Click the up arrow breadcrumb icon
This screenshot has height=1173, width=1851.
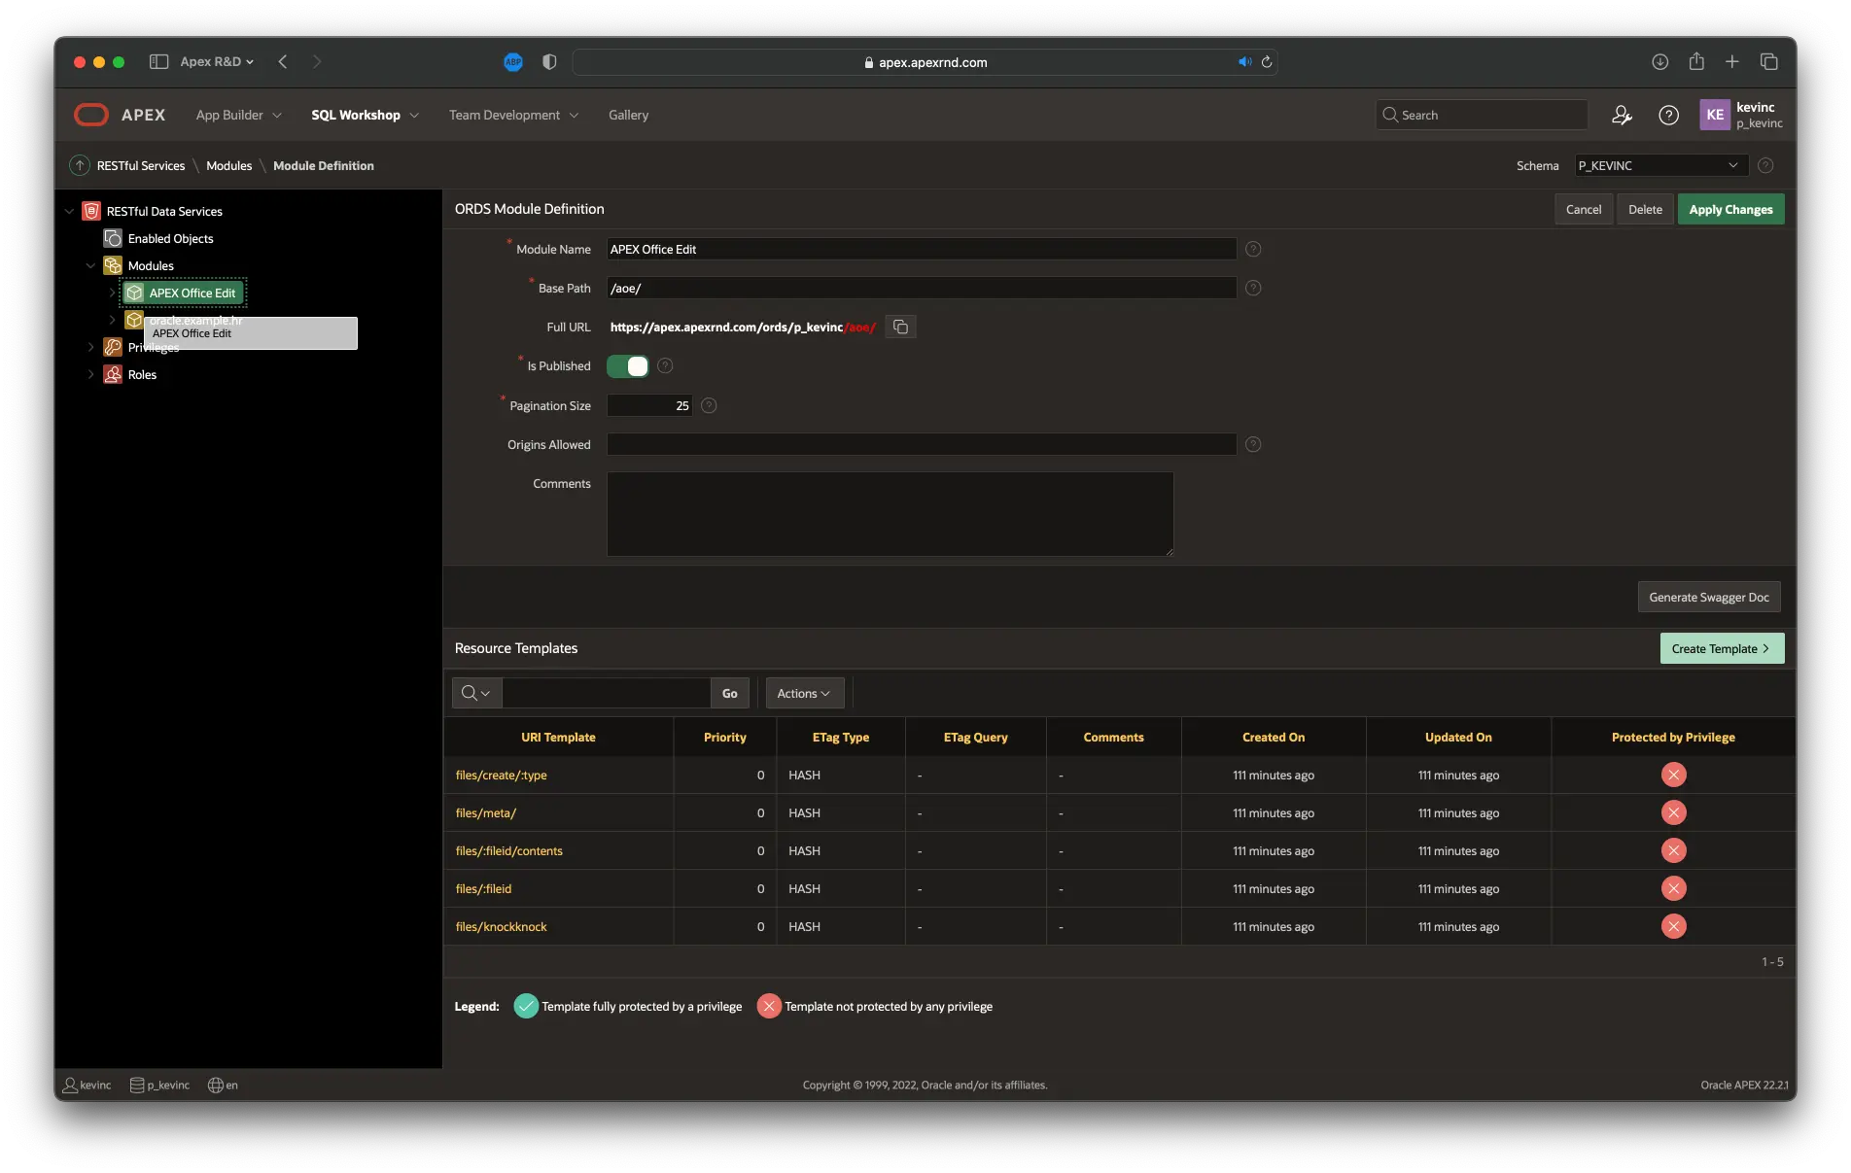click(80, 165)
